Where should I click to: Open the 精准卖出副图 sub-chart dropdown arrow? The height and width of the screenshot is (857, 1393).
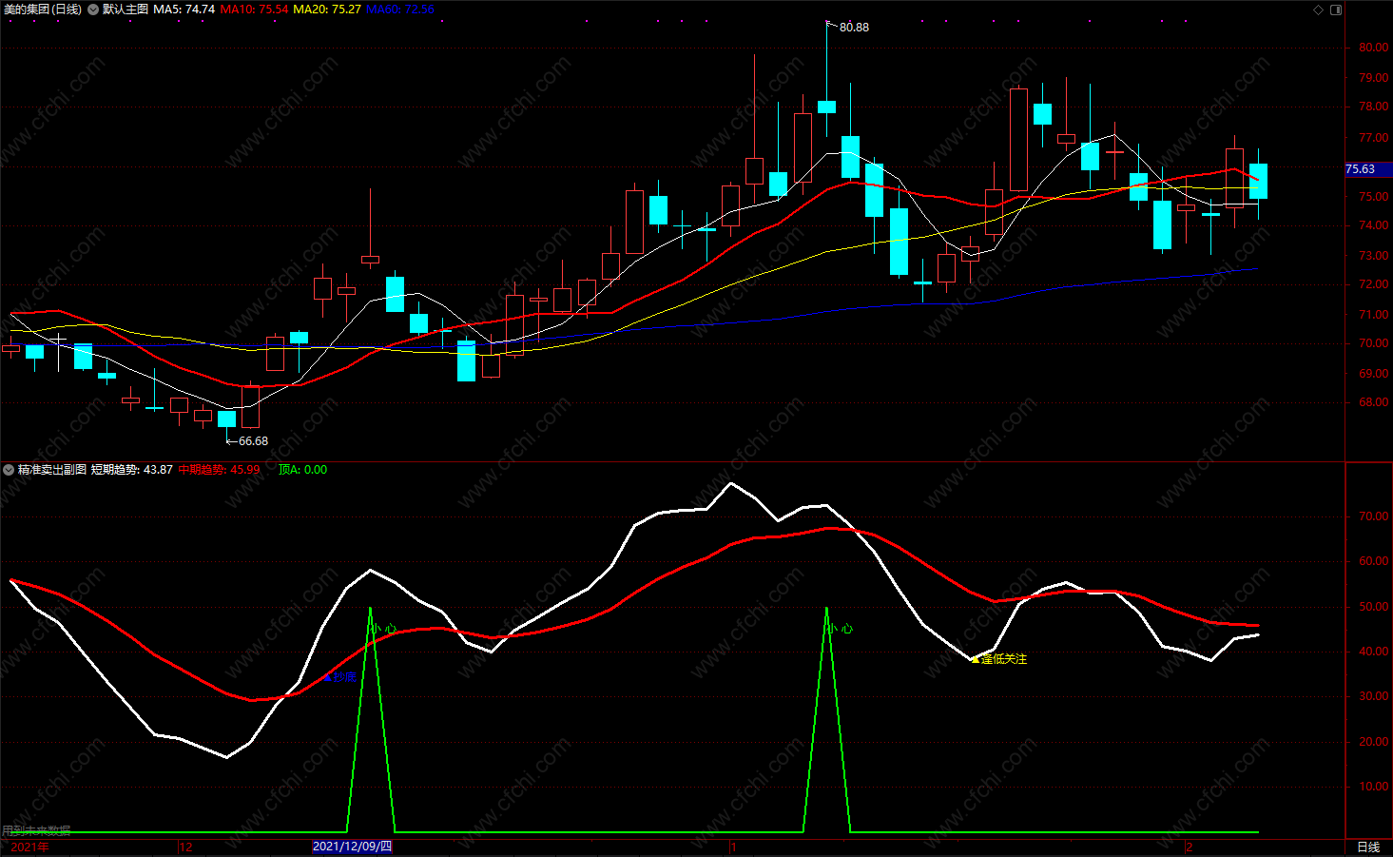pyautogui.click(x=9, y=470)
